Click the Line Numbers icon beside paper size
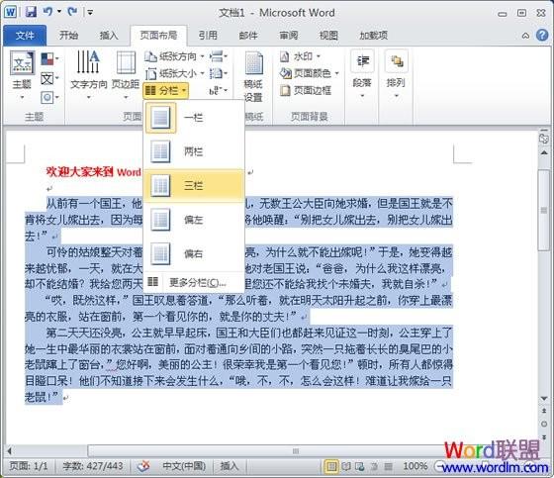 219,73
